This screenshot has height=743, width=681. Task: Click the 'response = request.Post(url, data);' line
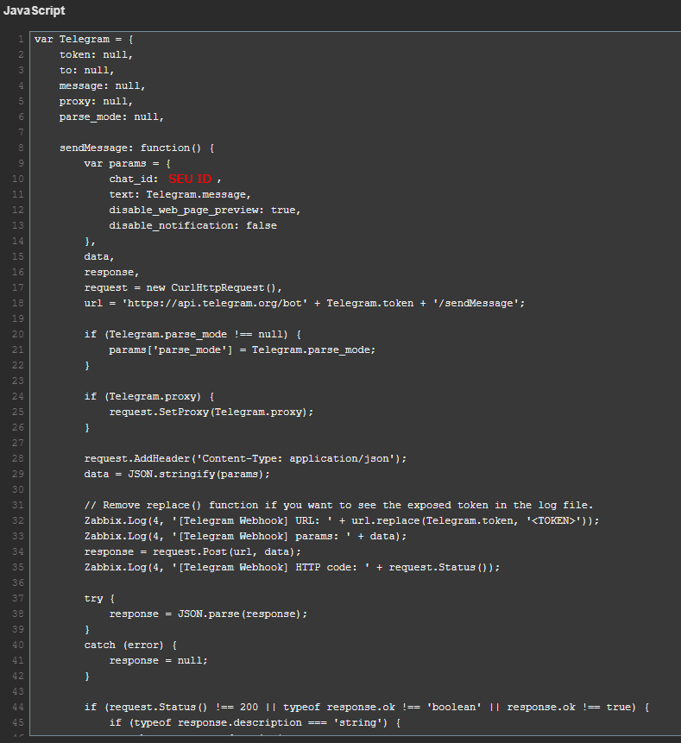pyautogui.click(x=192, y=551)
